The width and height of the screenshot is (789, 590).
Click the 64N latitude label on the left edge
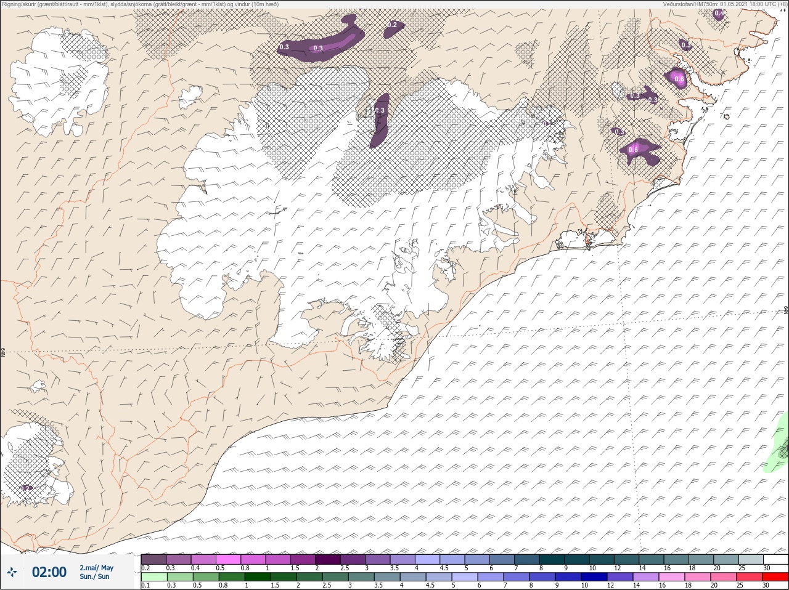(x=3, y=354)
